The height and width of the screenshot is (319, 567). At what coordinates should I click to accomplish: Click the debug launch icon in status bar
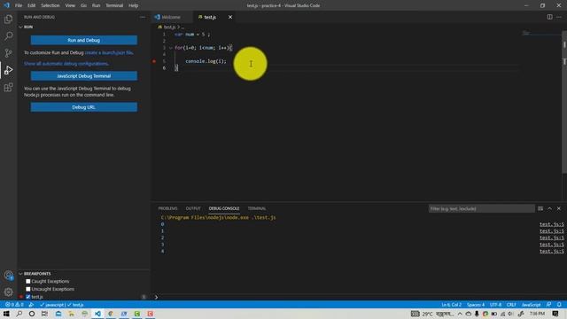point(31,305)
